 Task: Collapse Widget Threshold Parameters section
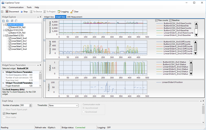coord(3,83)
